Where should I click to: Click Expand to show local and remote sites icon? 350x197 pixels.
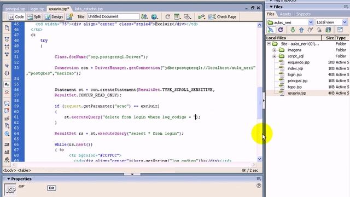point(340,30)
